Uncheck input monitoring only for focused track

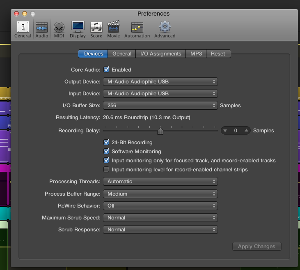pos(106,160)
